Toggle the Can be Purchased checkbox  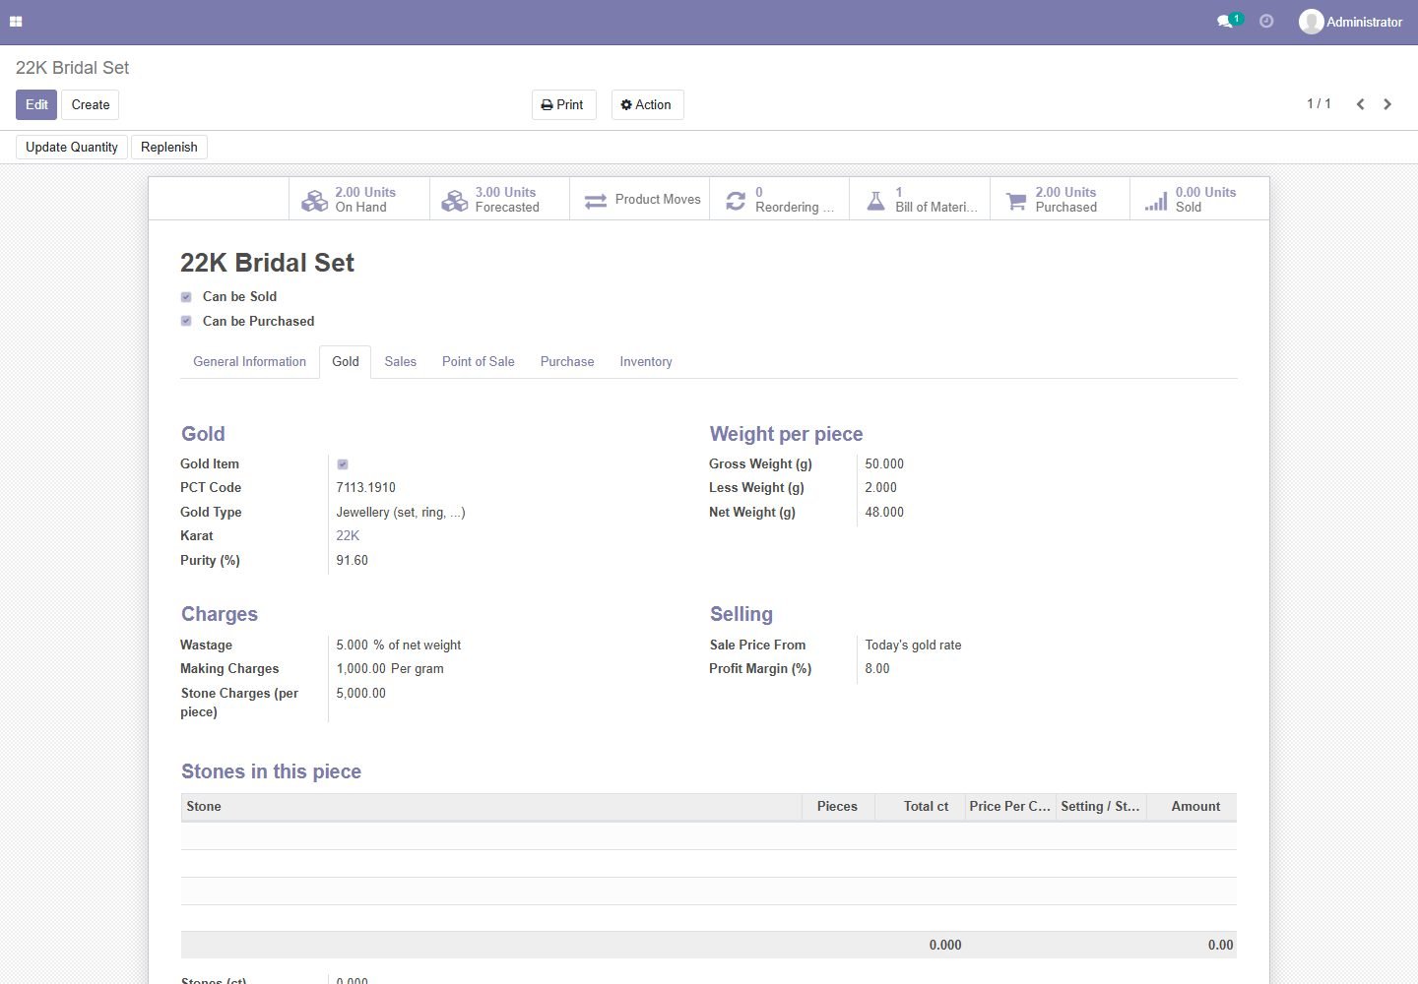point(186,321)
